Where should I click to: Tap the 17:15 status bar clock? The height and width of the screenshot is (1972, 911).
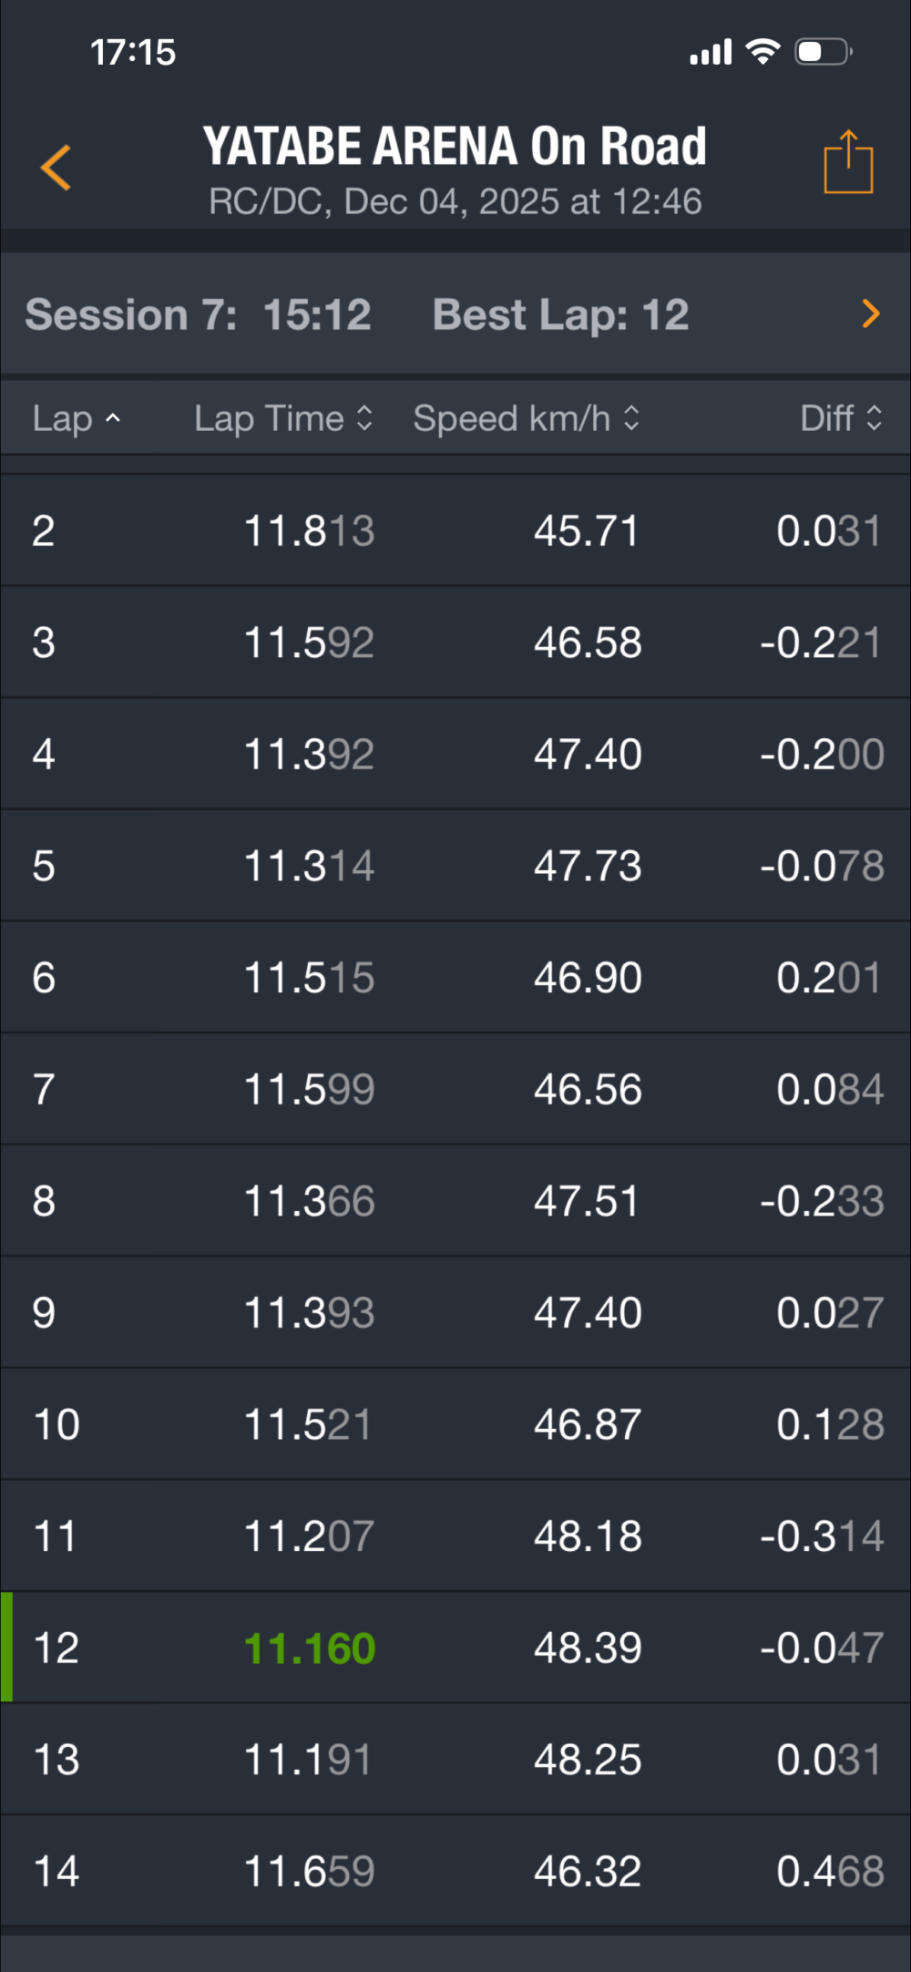tap(133, 52)
